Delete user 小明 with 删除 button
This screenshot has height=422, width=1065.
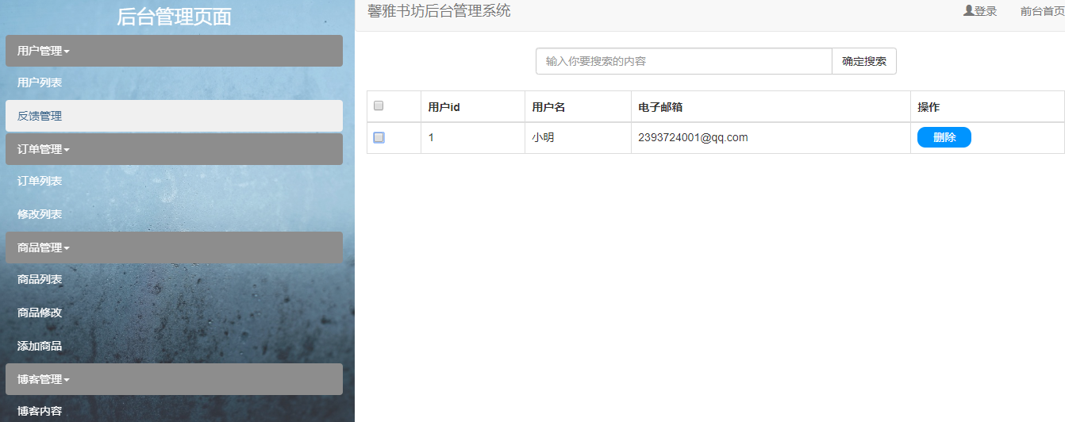point(944,137)
